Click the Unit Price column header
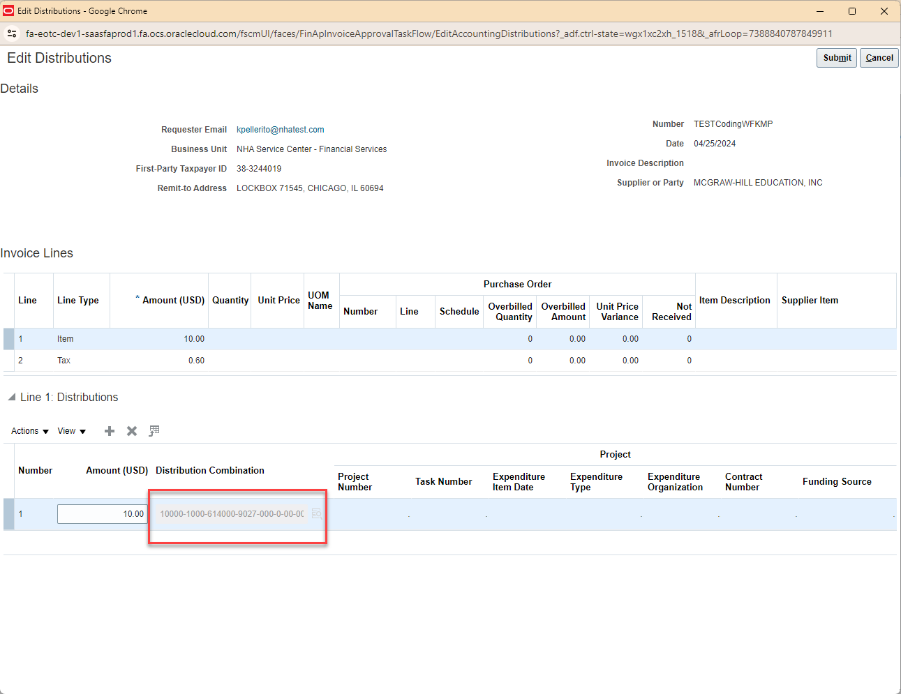This screenshot has height=694, width=901. pos(278,301)
